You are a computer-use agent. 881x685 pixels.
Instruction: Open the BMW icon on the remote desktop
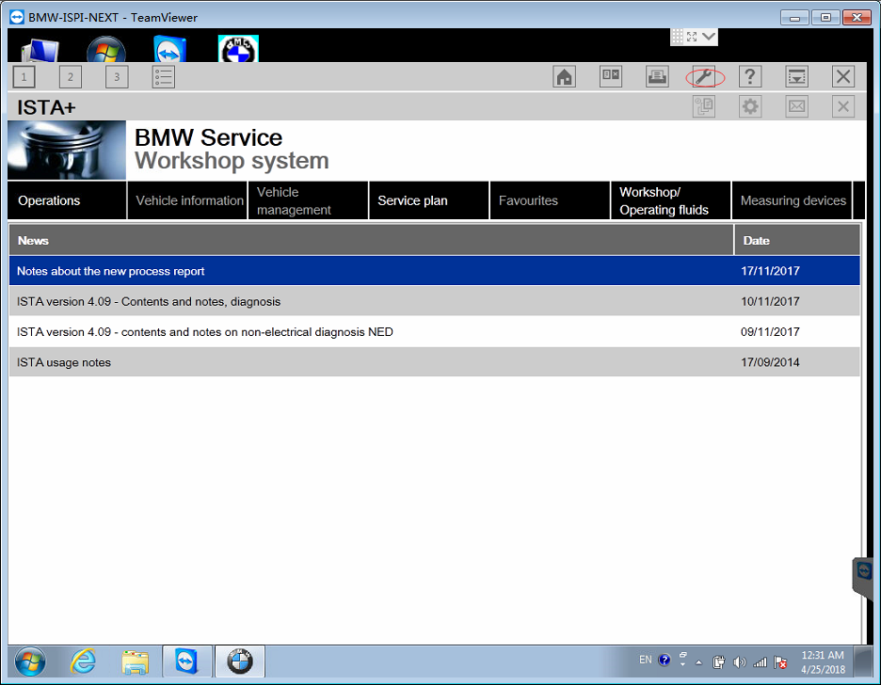[x=238, y=49]
